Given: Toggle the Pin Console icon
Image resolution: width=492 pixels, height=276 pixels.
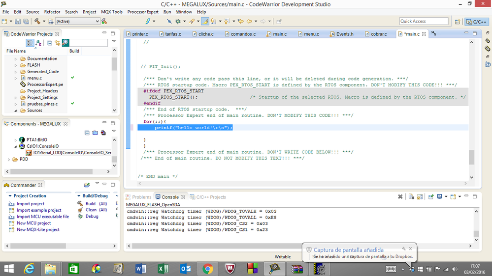Looking at the screenshot, I should click(x=431, y=196).
